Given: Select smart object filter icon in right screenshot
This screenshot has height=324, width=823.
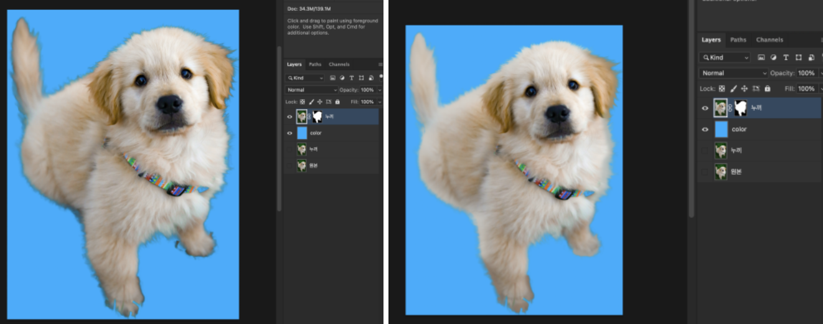Looking at the screenshot, I should point(811,57).
